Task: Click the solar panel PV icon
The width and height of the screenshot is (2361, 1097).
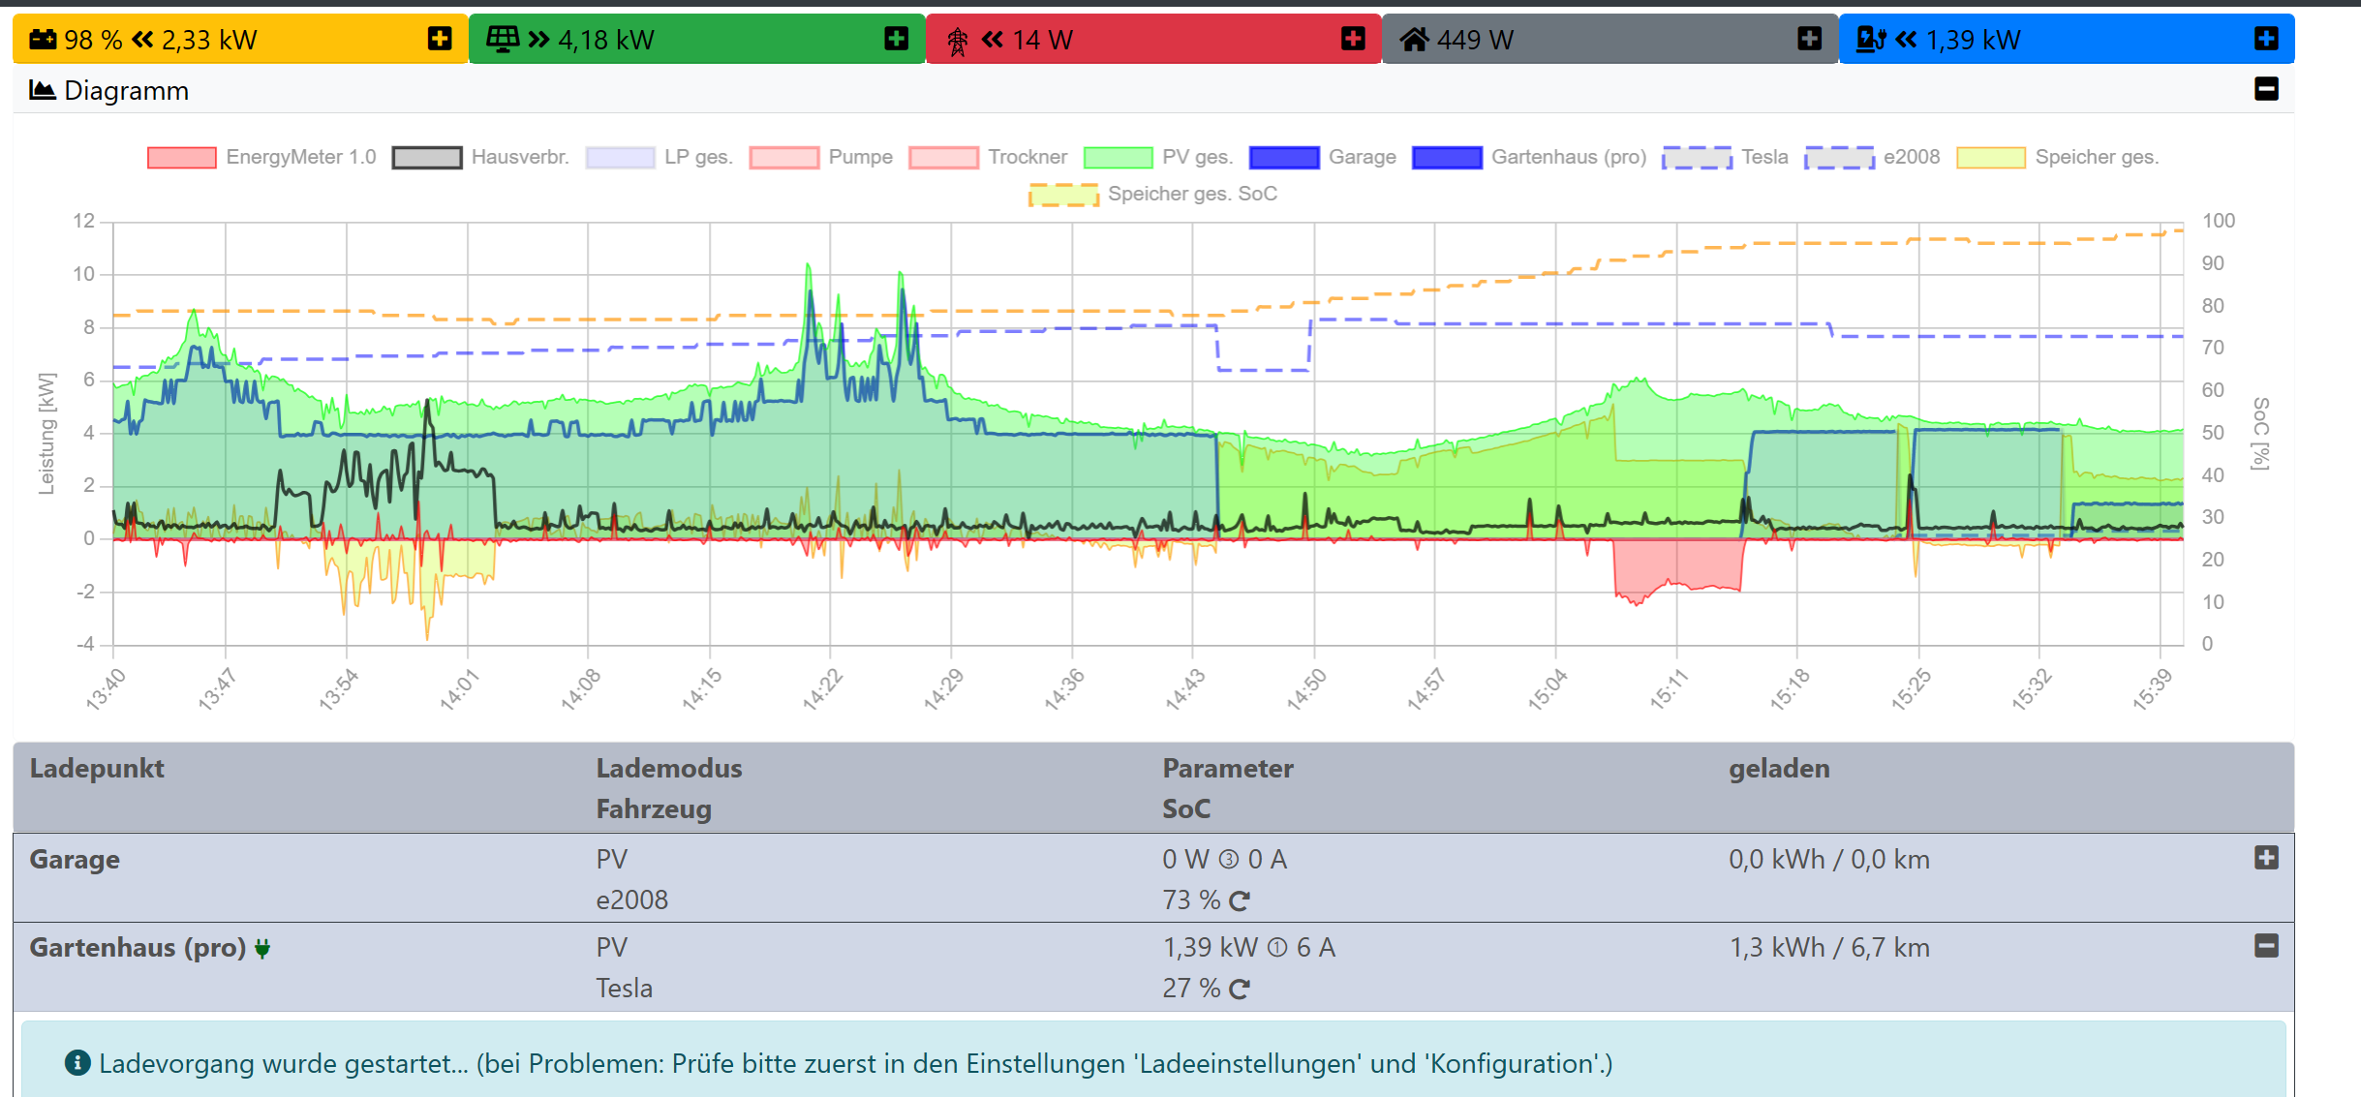Action: click(503, 40)
